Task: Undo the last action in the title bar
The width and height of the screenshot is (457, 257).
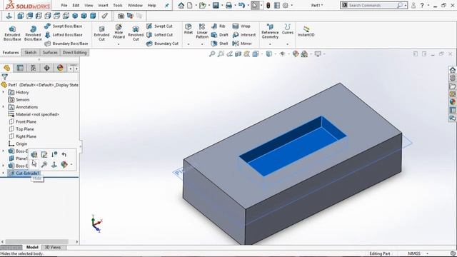Action: click(x=241, y=5)
